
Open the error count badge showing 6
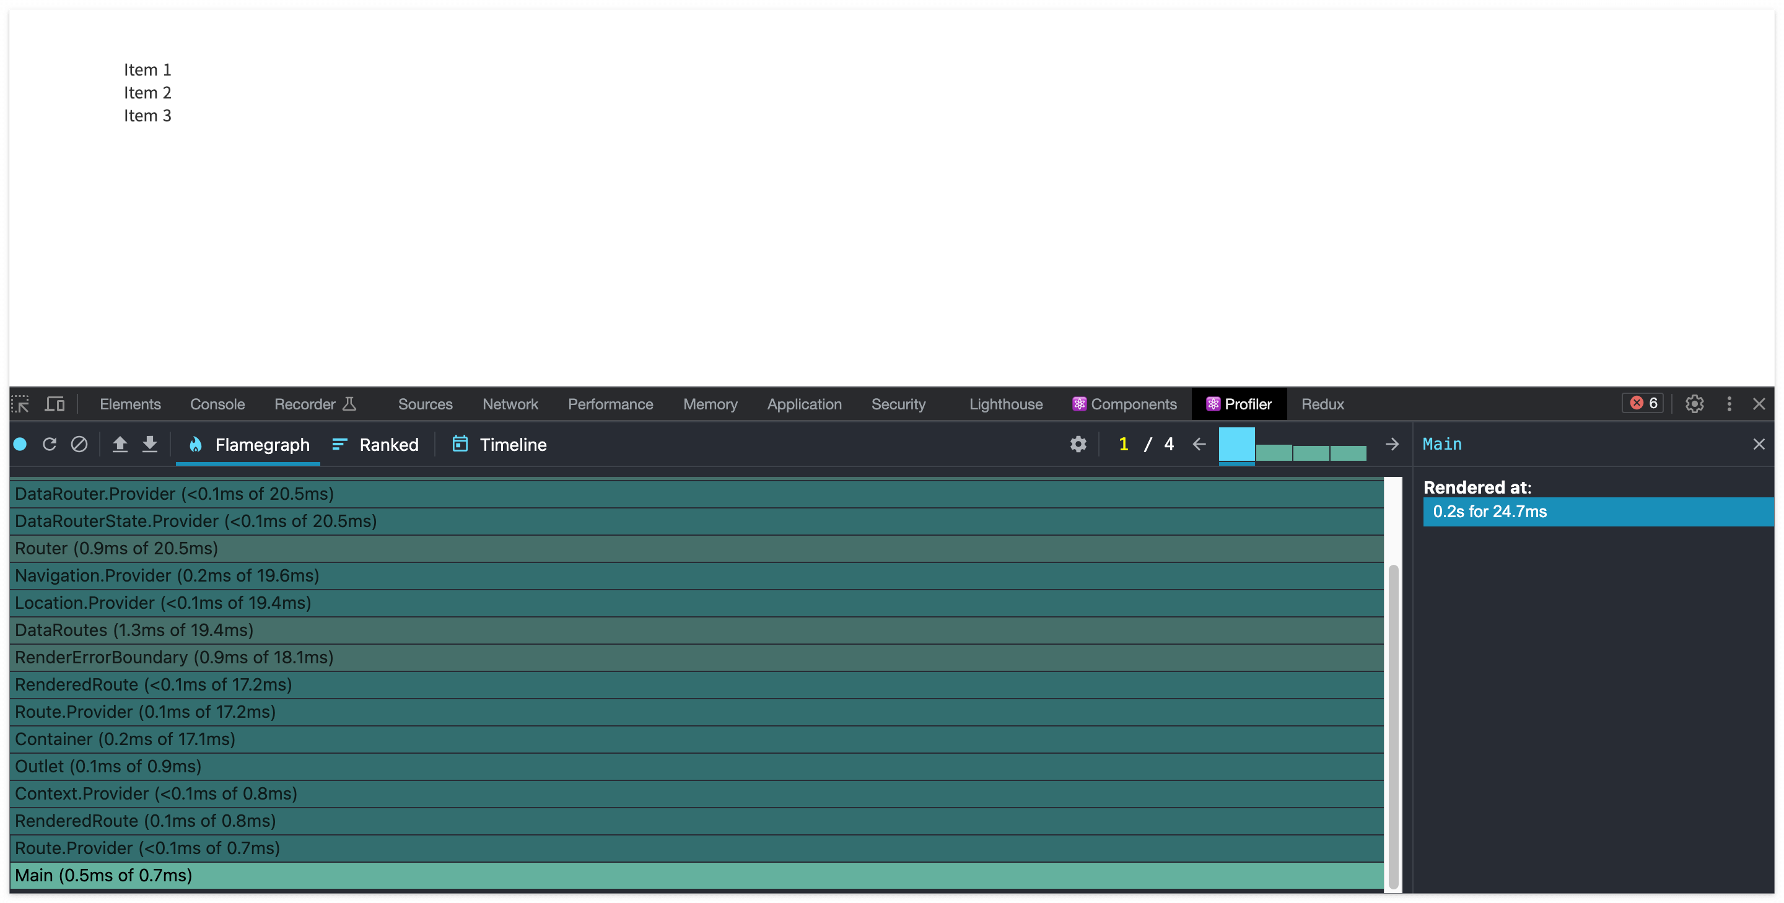[x=1643, y=404]
